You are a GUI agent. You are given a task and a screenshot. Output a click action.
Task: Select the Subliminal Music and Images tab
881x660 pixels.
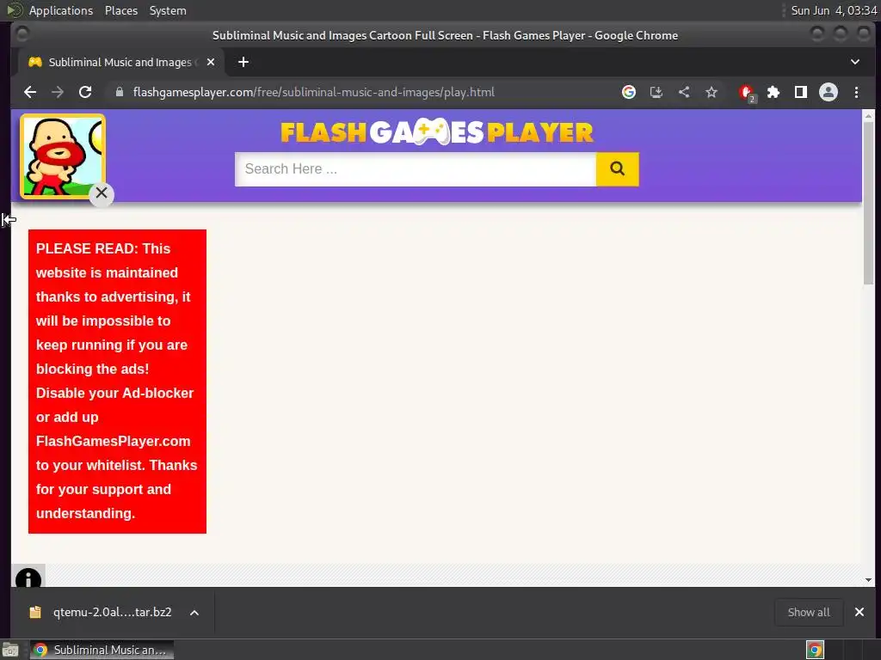(120, 62)
